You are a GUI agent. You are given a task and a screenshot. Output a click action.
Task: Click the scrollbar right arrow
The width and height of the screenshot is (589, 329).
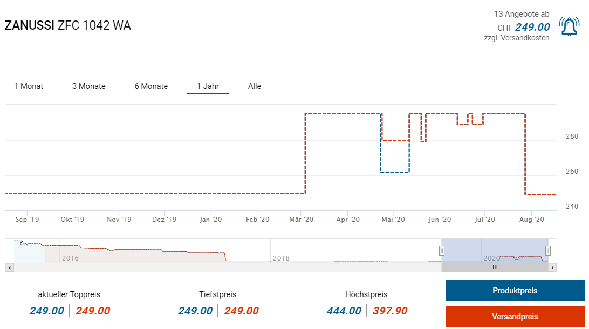553,267
